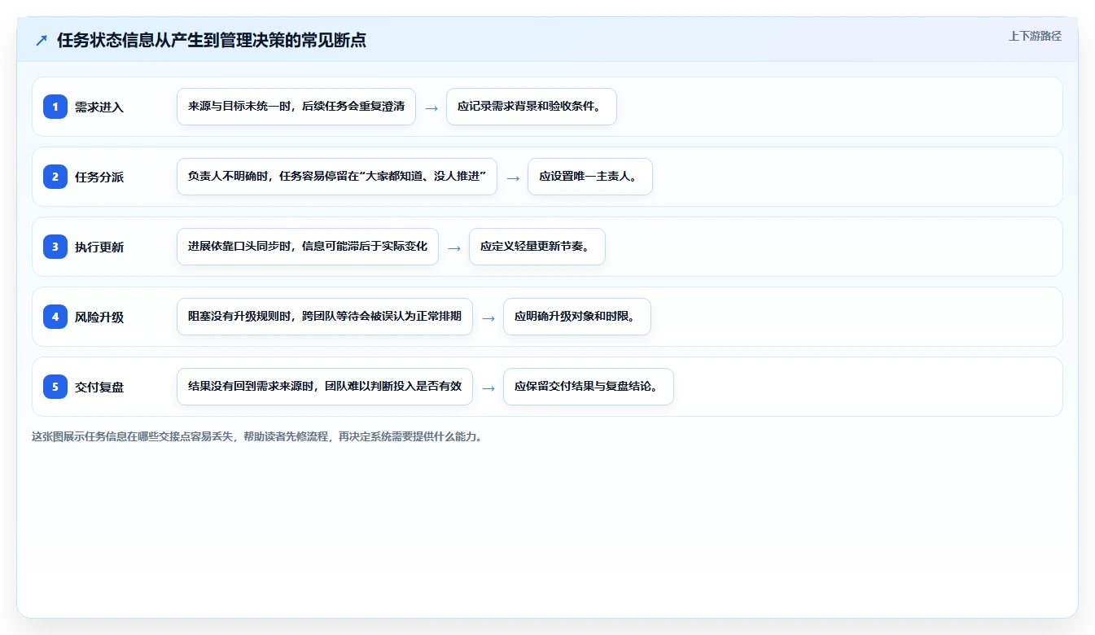Click the 上下游路径 label
The width and height of the screenshot is (1095, 635).
click(x=1035, y=36)
